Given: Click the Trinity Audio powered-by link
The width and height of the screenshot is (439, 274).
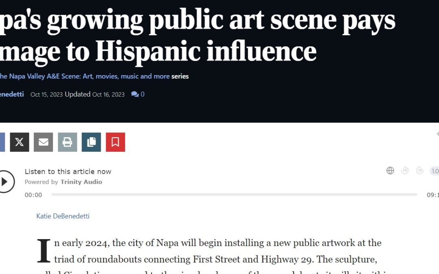Looking at the screenshot, I should coord(81,182).
